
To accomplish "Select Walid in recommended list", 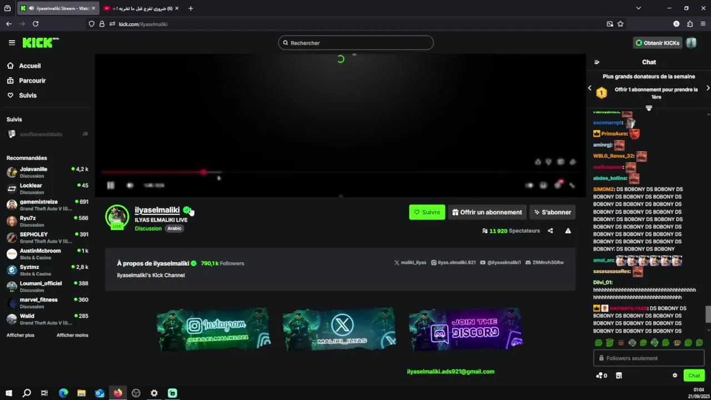I will (47, 319).
